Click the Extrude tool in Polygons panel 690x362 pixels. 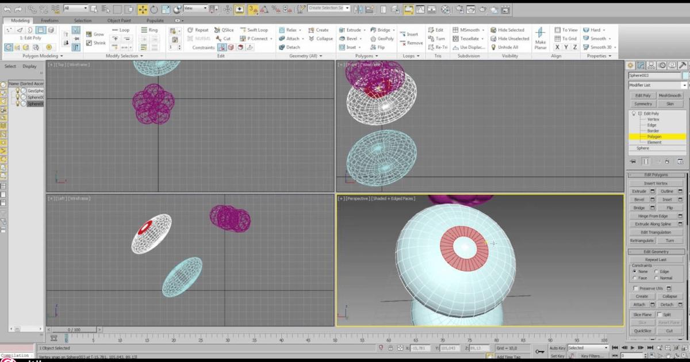click(350, 30)
